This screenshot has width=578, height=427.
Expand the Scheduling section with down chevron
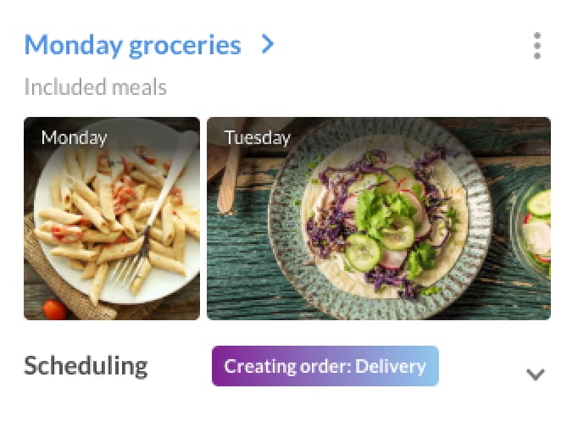point(535,374)
